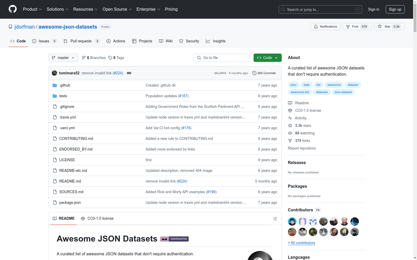Screen dimensions: 417x260
Task: Click the Notifications bell button
Action: 325,27
